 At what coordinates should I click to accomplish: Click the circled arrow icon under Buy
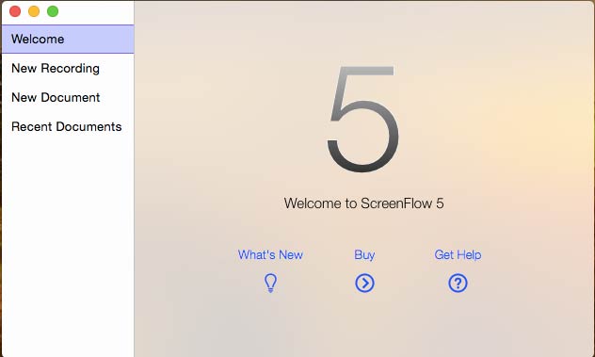[x=364, y=284]
